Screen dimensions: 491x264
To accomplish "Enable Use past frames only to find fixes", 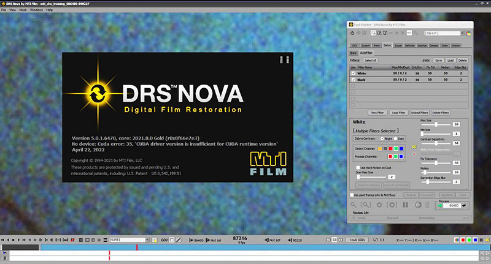I will click(352, 195).
